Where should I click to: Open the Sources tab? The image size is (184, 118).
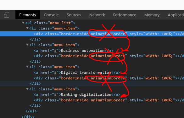[x=74, y=15]
